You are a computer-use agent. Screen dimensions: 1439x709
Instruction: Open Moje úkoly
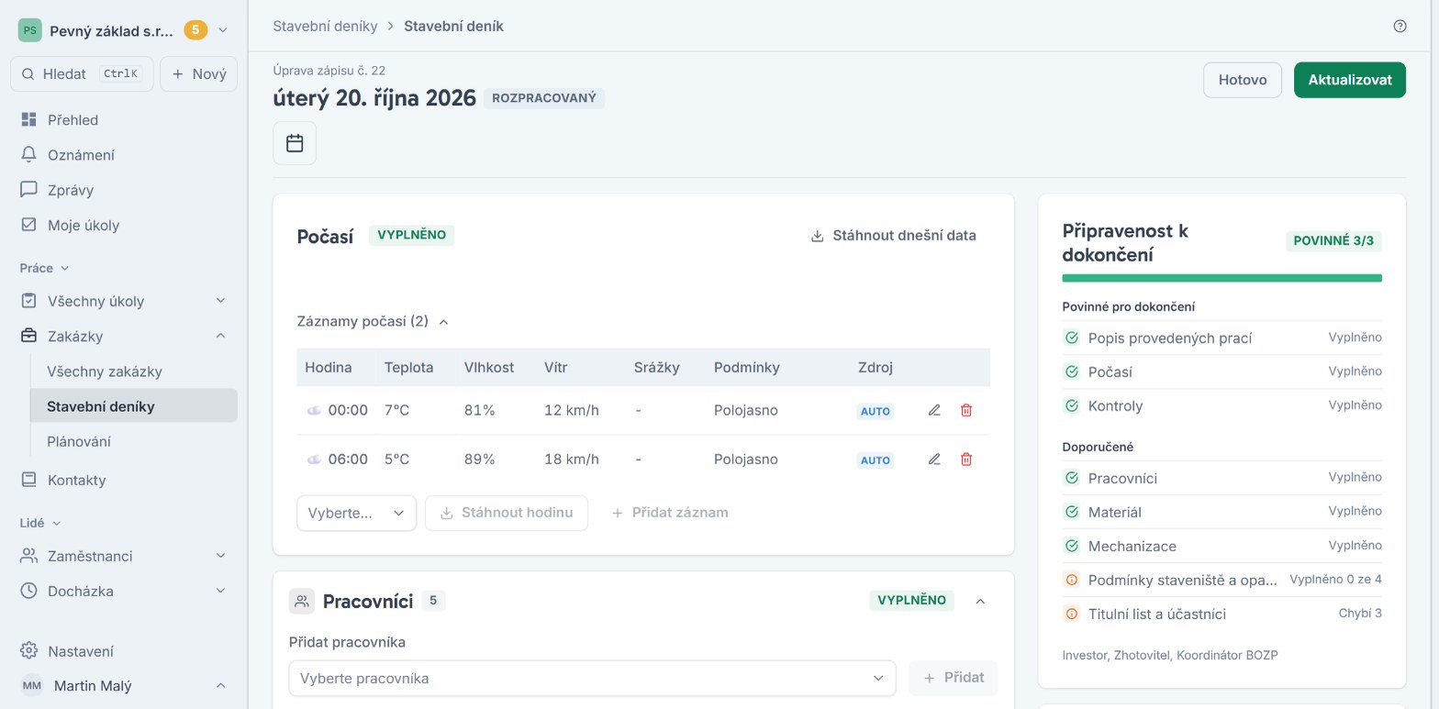click(124, 225)
